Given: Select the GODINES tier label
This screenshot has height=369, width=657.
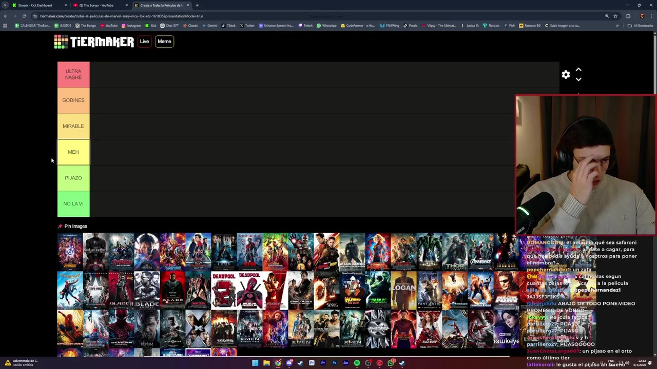Looking at the screenshot, I should tap(73, 100).
